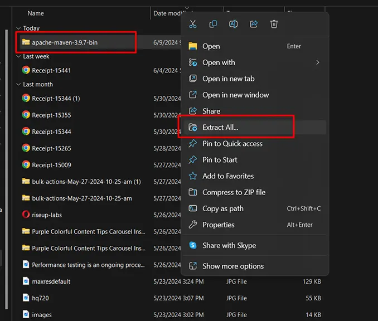Click Share with Skype option
Image resolution: width=378 pixels, height=321 pixels.
(x=229, y=246)
